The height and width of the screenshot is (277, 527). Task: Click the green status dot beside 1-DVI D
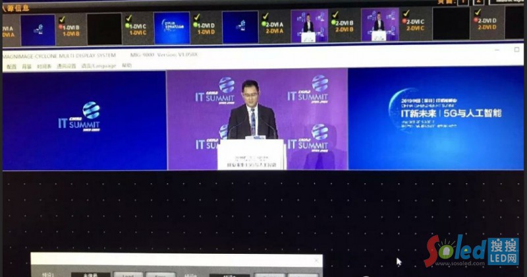(196, 25)
